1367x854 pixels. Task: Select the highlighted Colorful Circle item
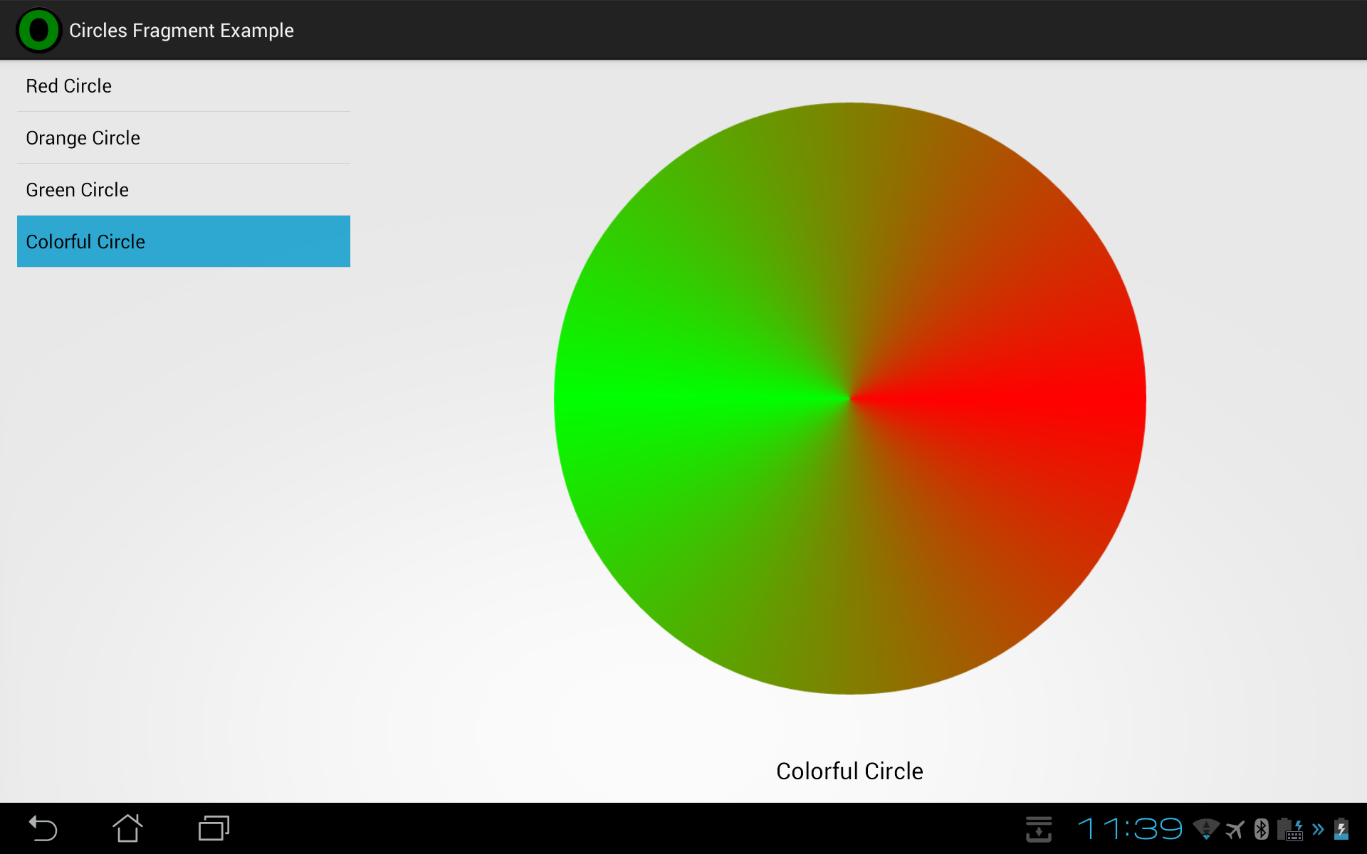(x=184, y=241)
